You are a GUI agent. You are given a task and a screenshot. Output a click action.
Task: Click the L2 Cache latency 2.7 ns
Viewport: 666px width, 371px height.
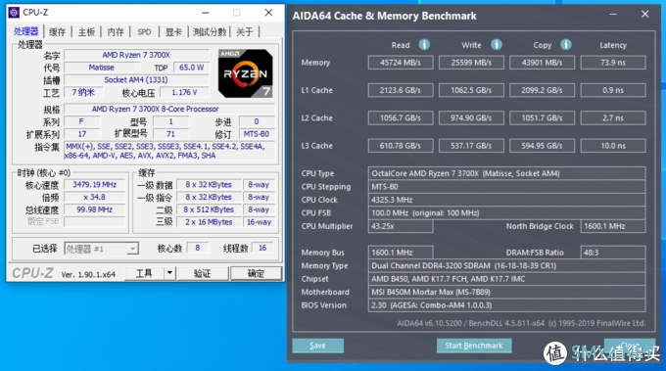click(613, 118)
